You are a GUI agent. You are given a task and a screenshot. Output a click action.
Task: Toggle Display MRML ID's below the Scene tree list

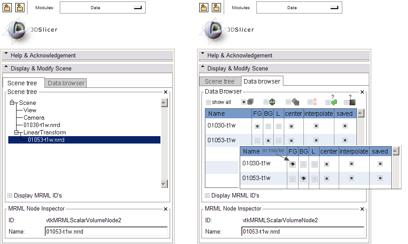click(x=10, y=196)
